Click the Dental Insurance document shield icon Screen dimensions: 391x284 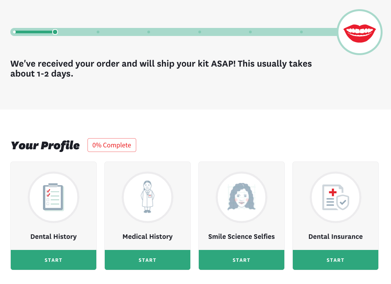coord(335,197)
